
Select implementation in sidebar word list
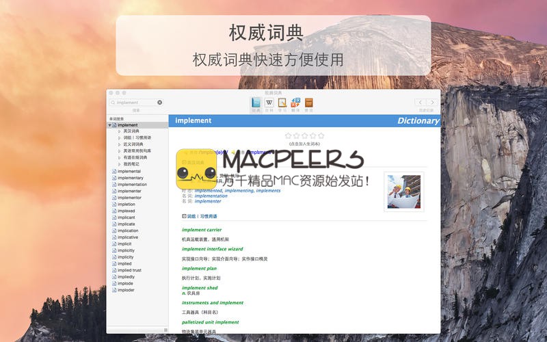coord(132,185)
